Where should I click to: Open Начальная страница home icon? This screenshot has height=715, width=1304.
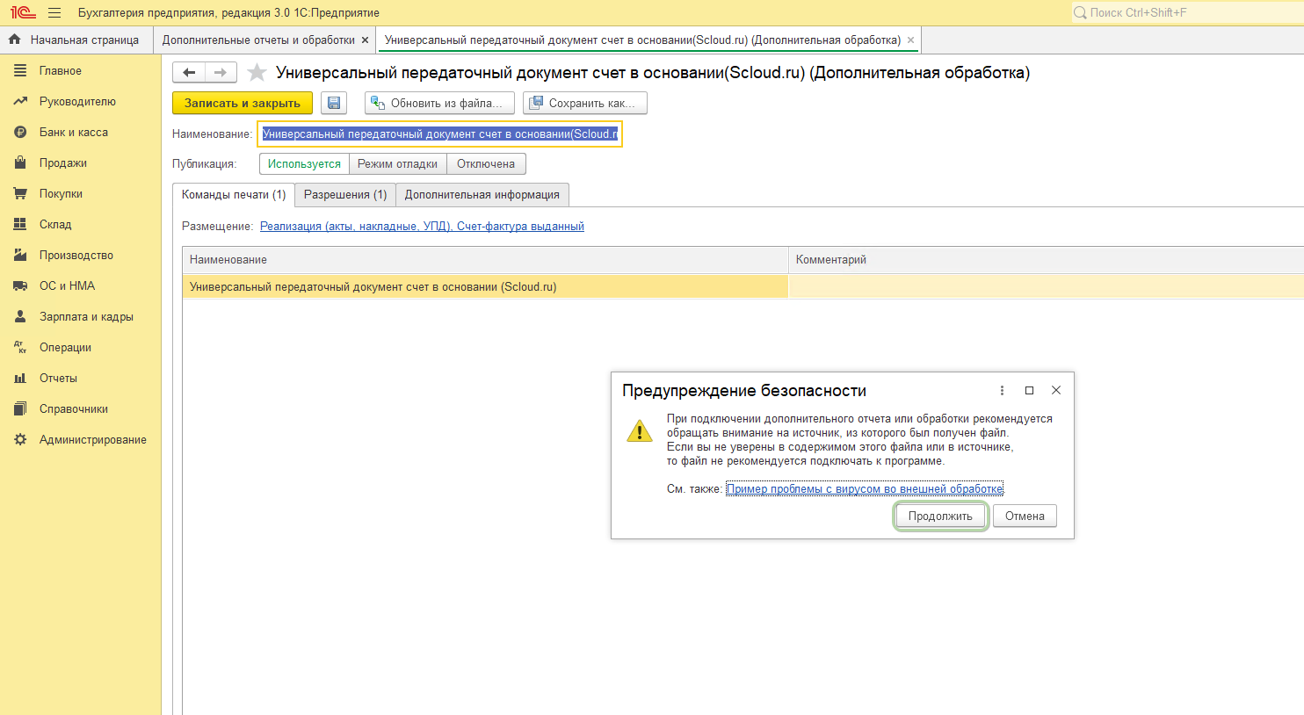click(x=14, y=40)
